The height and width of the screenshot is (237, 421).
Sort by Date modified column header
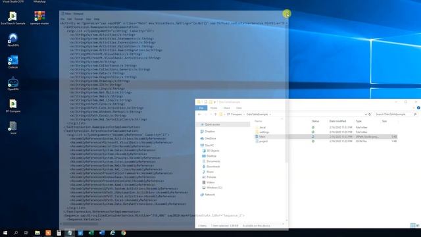337,121
